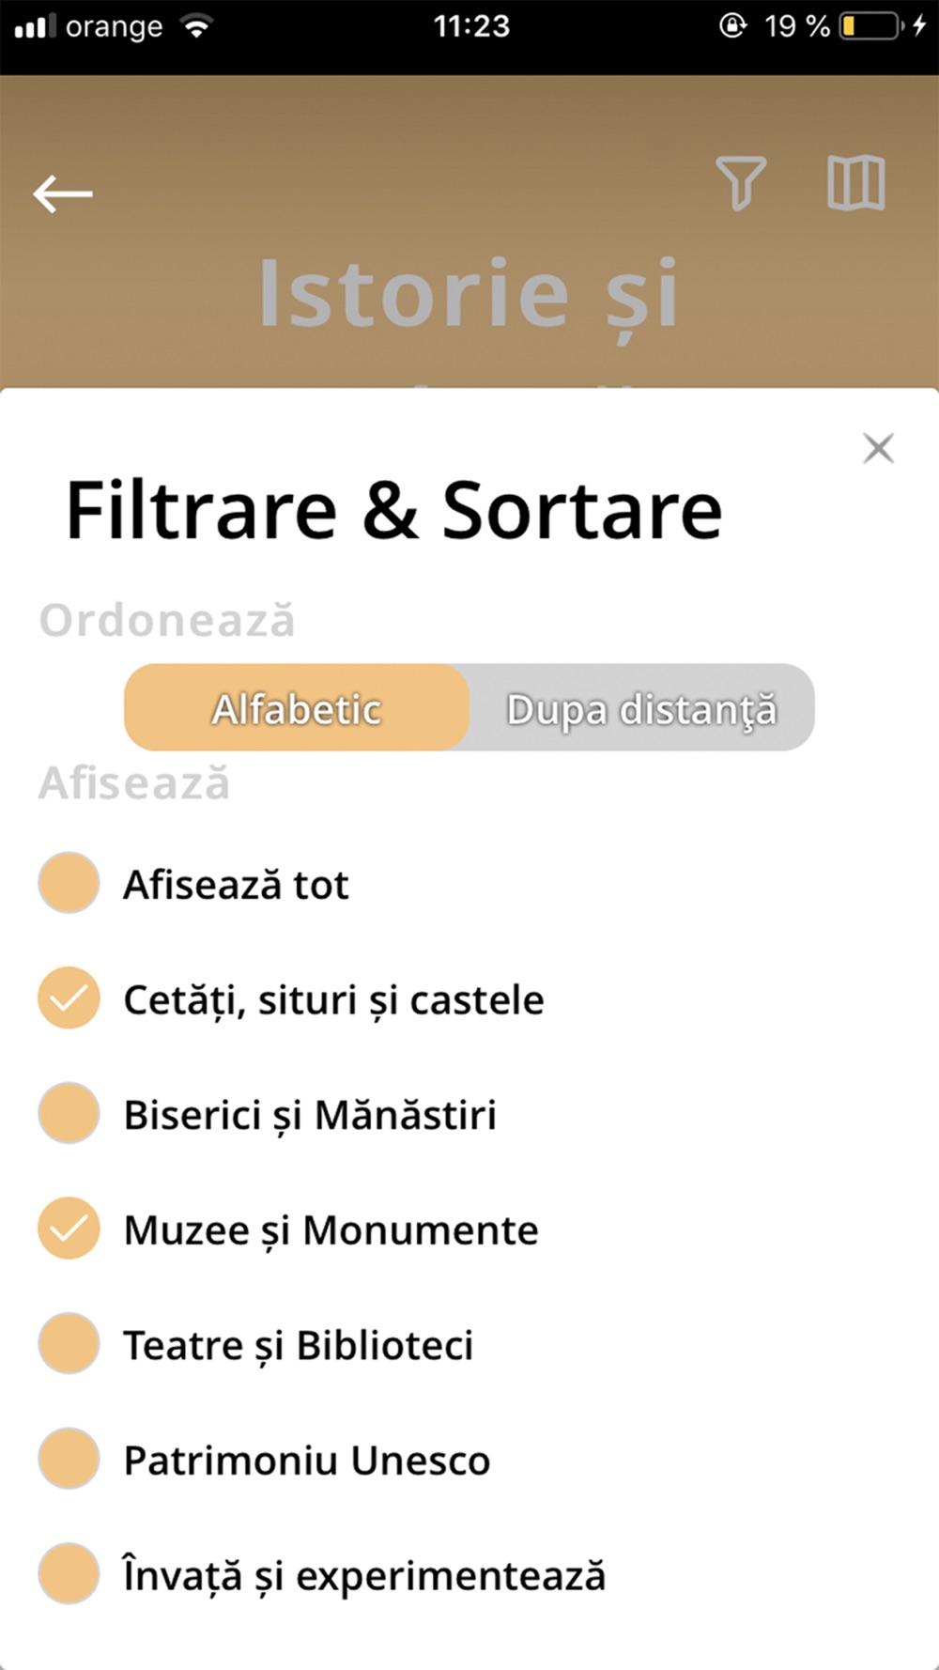Uncheck Muzee și Monumente checkbox
Viewport: 939px width, 1670px height.
click(x=69, y=1229)
